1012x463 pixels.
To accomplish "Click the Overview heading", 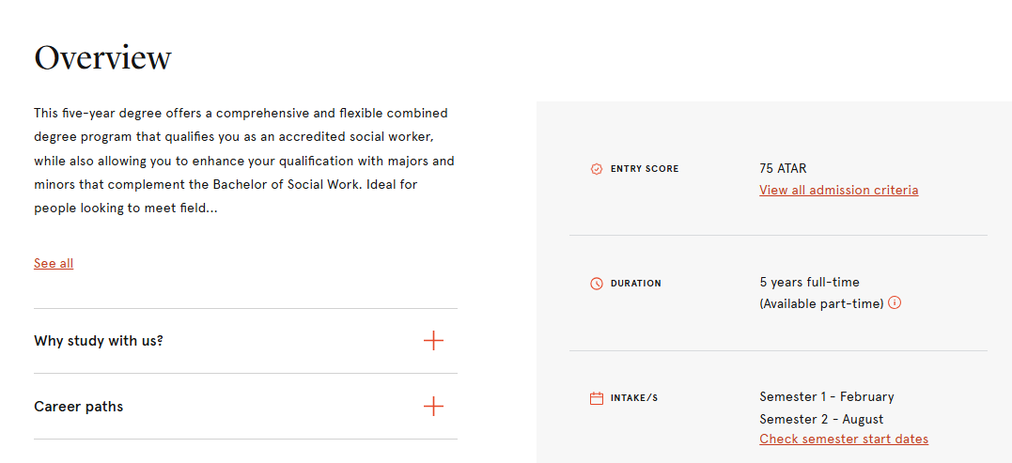I will pos(102,57).
